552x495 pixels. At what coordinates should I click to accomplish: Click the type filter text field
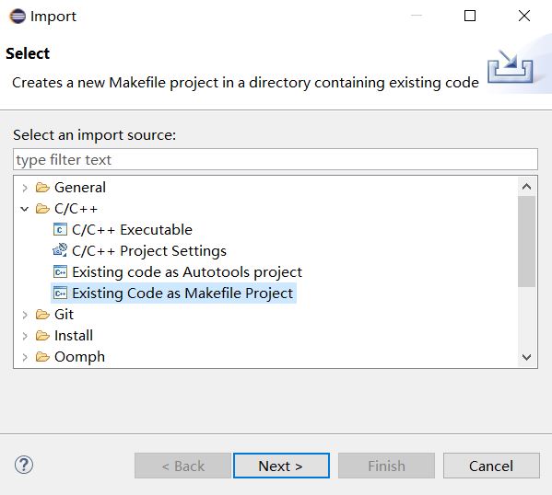(276, 159)
